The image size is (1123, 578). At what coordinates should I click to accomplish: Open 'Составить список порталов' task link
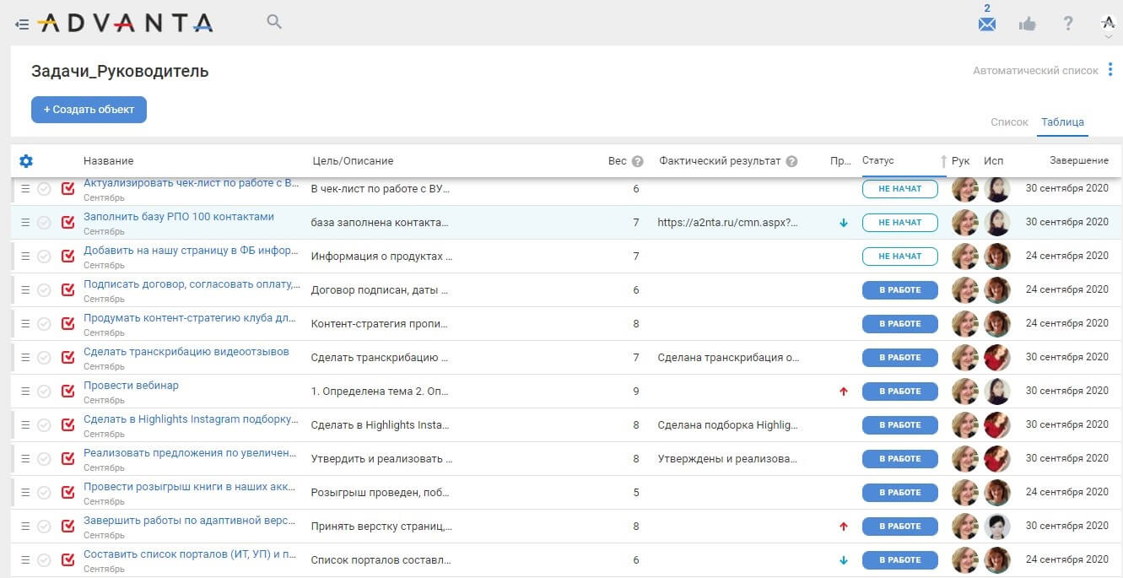pyautogui.click(x=191, y=554)
